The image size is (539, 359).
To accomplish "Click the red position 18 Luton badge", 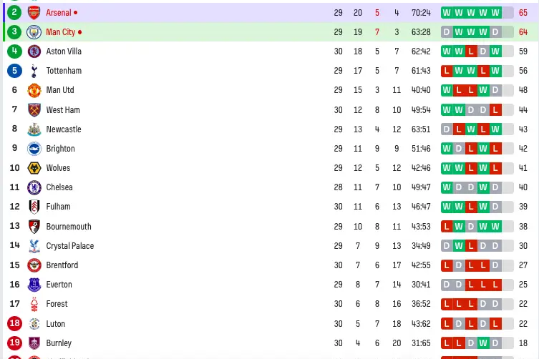I will pyautogui.click(x=14, y=323).
